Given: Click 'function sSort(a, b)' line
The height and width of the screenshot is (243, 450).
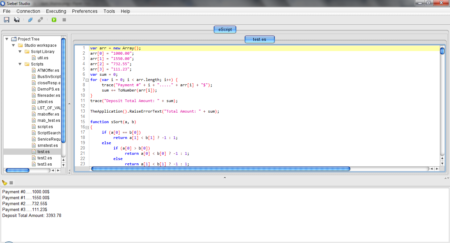Looking at the screenshot, I should click(x=113, y=122).
